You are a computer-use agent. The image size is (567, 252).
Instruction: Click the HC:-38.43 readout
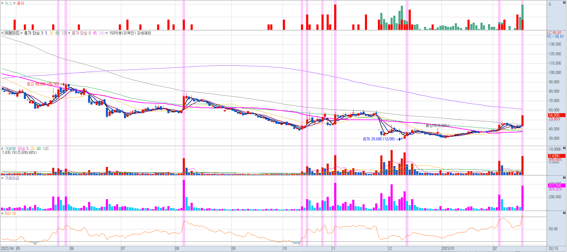(x=555, y=36)
